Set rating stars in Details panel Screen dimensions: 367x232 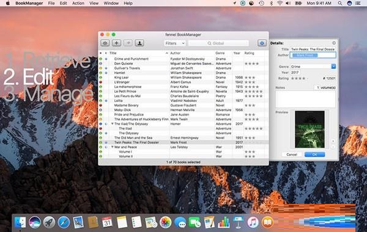[299, 78]
